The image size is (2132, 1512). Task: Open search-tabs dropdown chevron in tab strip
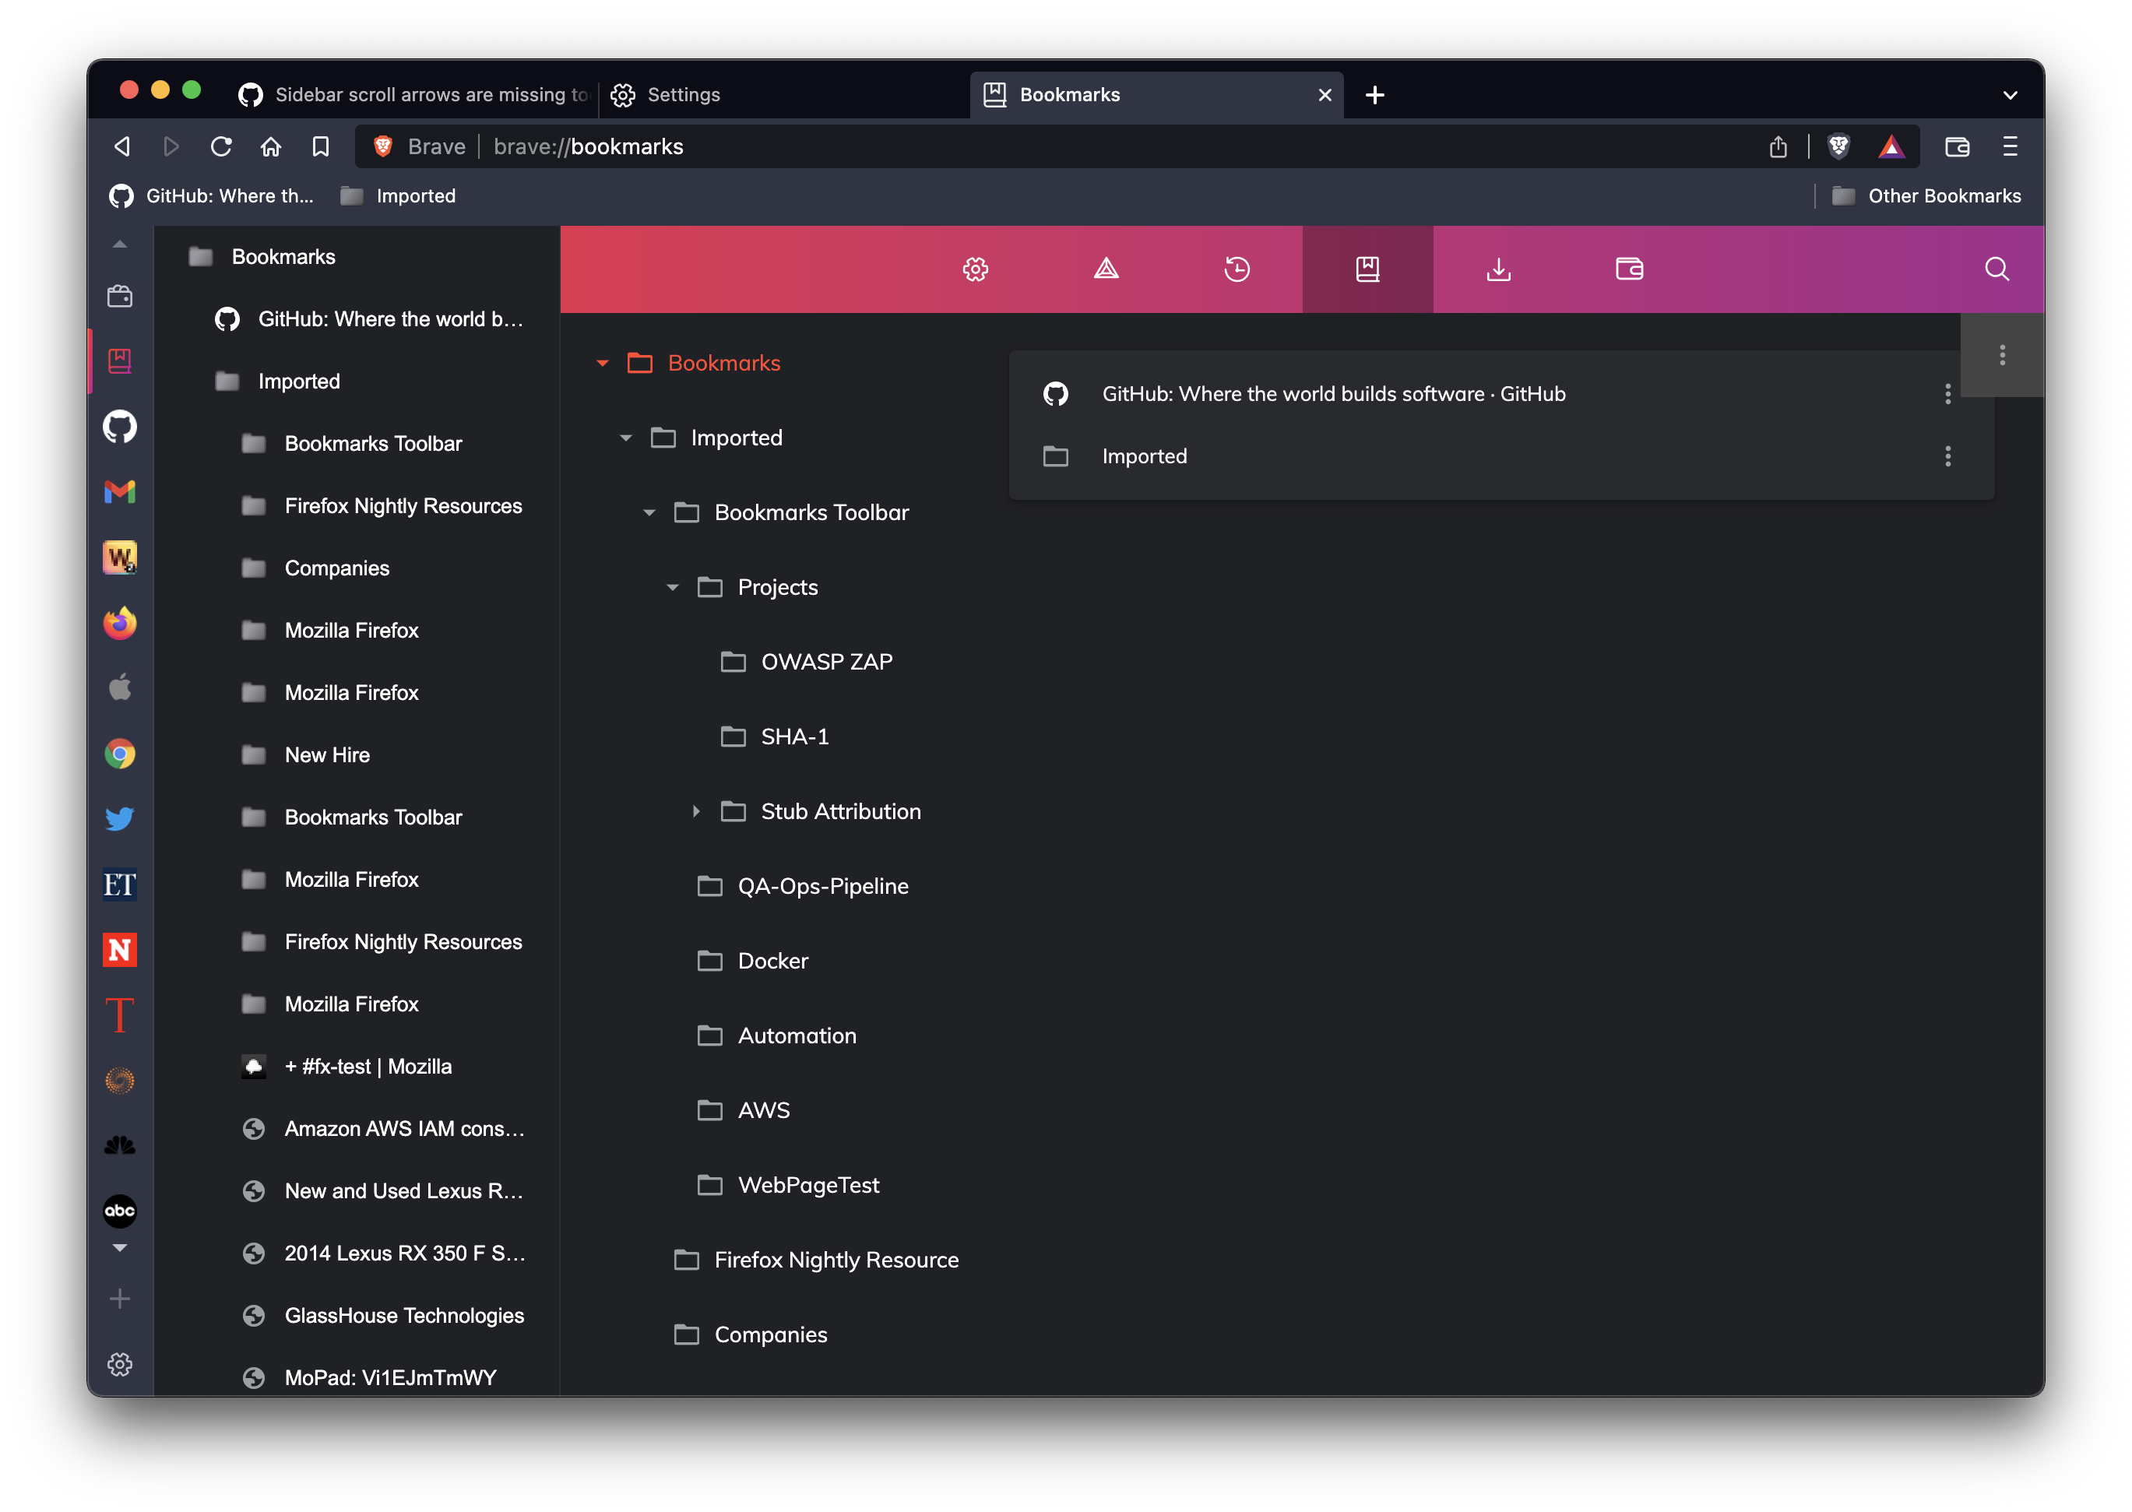click(x=2009, y=95)
